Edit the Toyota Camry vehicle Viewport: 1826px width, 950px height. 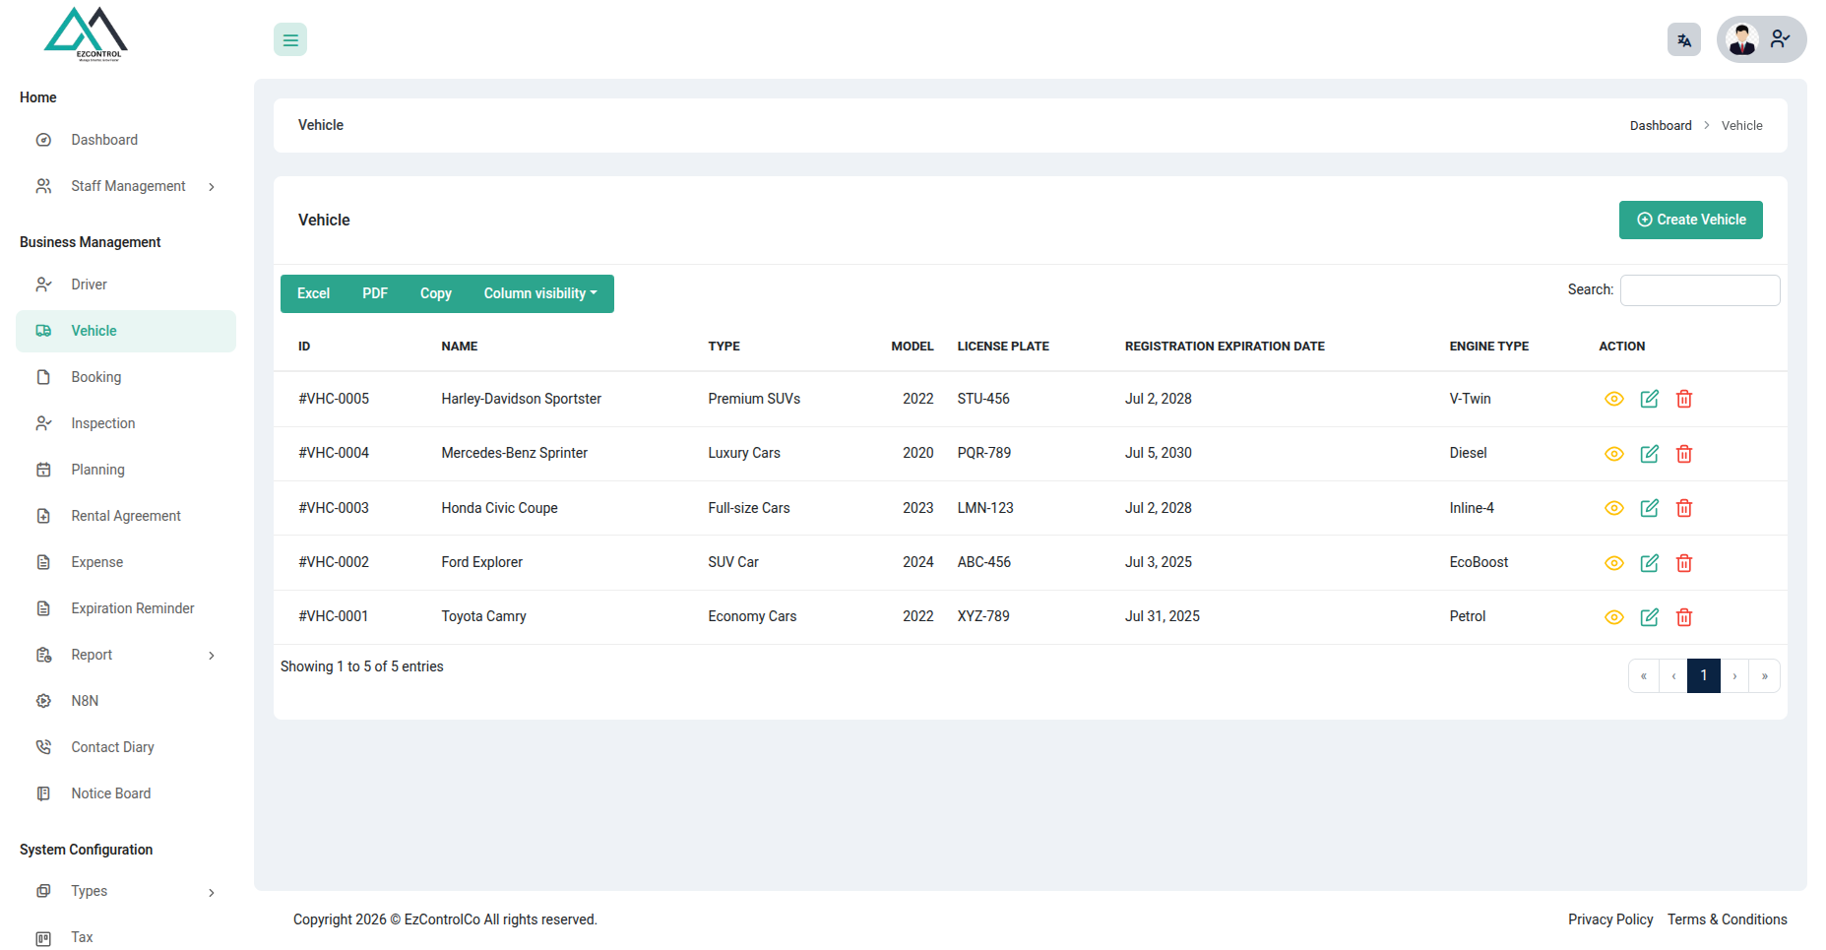coord(1650,617)
